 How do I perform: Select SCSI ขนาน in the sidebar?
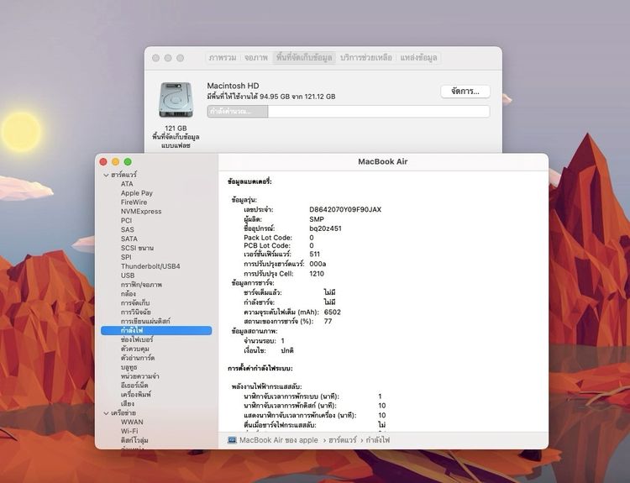[137, 248]
